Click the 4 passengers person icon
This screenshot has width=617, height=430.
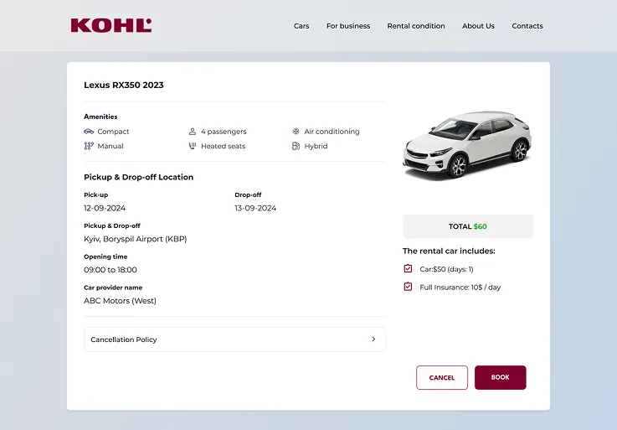(193, 132)
